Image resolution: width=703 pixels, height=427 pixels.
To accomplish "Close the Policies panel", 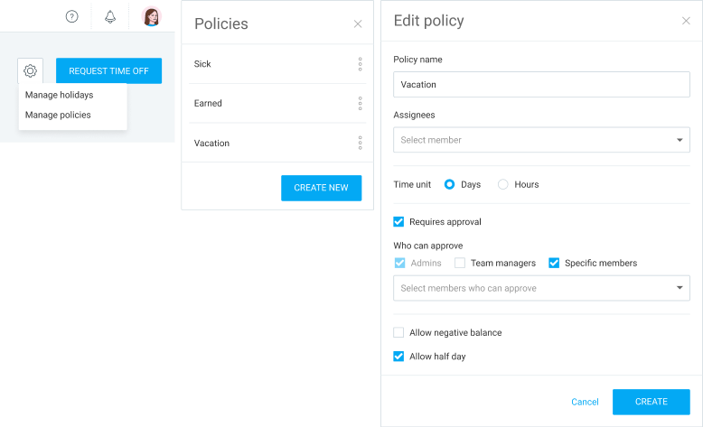I will pos(358,24).
